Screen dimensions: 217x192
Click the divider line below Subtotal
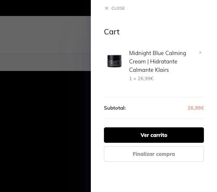154,118
